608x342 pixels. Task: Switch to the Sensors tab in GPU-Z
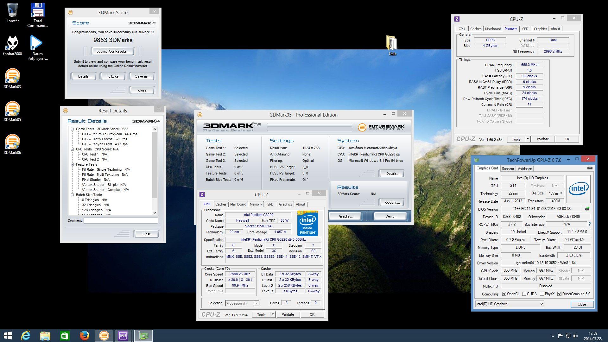pos(507,169)
